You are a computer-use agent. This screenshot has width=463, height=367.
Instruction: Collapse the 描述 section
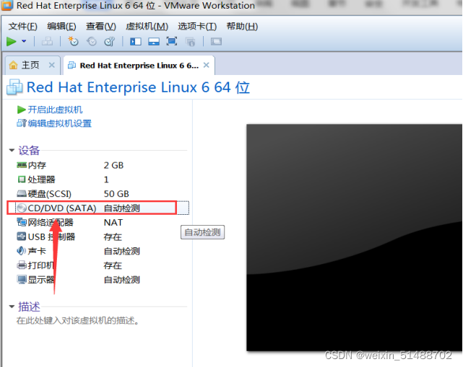(x=12, y=306)
